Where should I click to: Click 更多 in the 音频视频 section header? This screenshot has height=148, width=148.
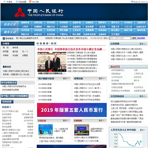[102, 121]
